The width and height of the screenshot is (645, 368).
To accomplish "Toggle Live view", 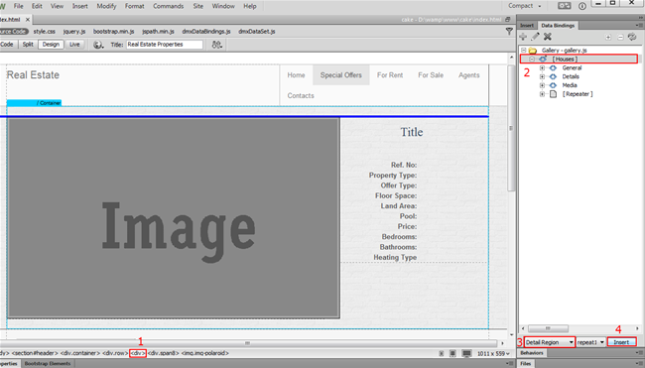I will point(74,45).
